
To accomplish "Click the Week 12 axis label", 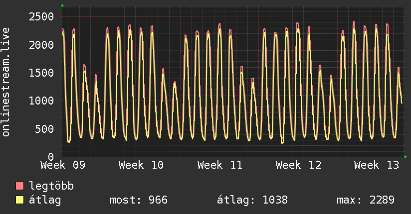I will tap(298, 165).
